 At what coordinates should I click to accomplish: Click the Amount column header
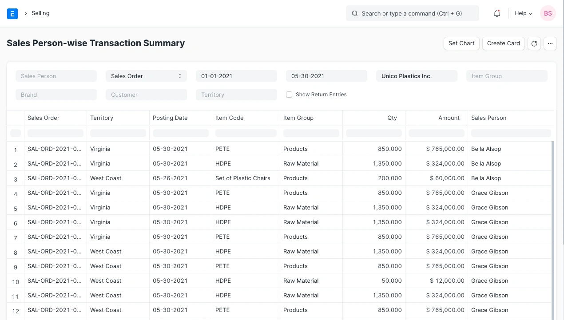click(449, 118)
